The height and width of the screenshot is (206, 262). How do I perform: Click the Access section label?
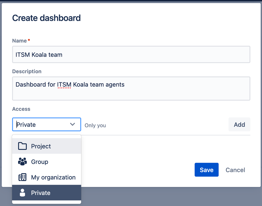[x=21, y=109]
